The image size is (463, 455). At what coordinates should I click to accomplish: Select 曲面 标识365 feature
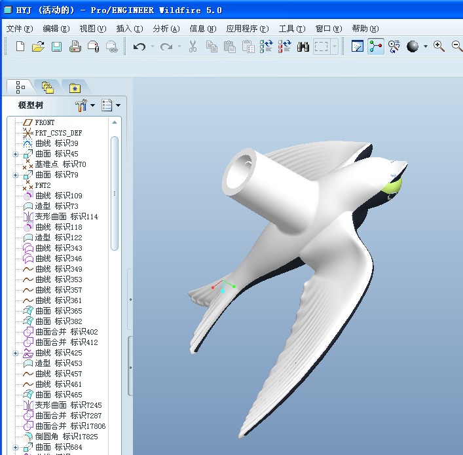click(x=52, y=310)
